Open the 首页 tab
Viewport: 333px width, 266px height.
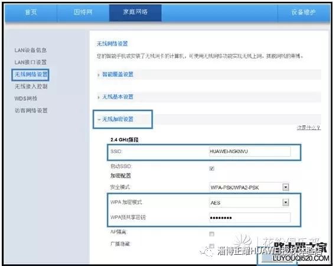pos(31,12)
